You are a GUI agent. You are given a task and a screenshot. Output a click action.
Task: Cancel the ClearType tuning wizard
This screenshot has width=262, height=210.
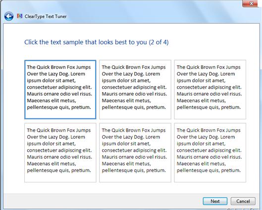[x=243, y=201]
